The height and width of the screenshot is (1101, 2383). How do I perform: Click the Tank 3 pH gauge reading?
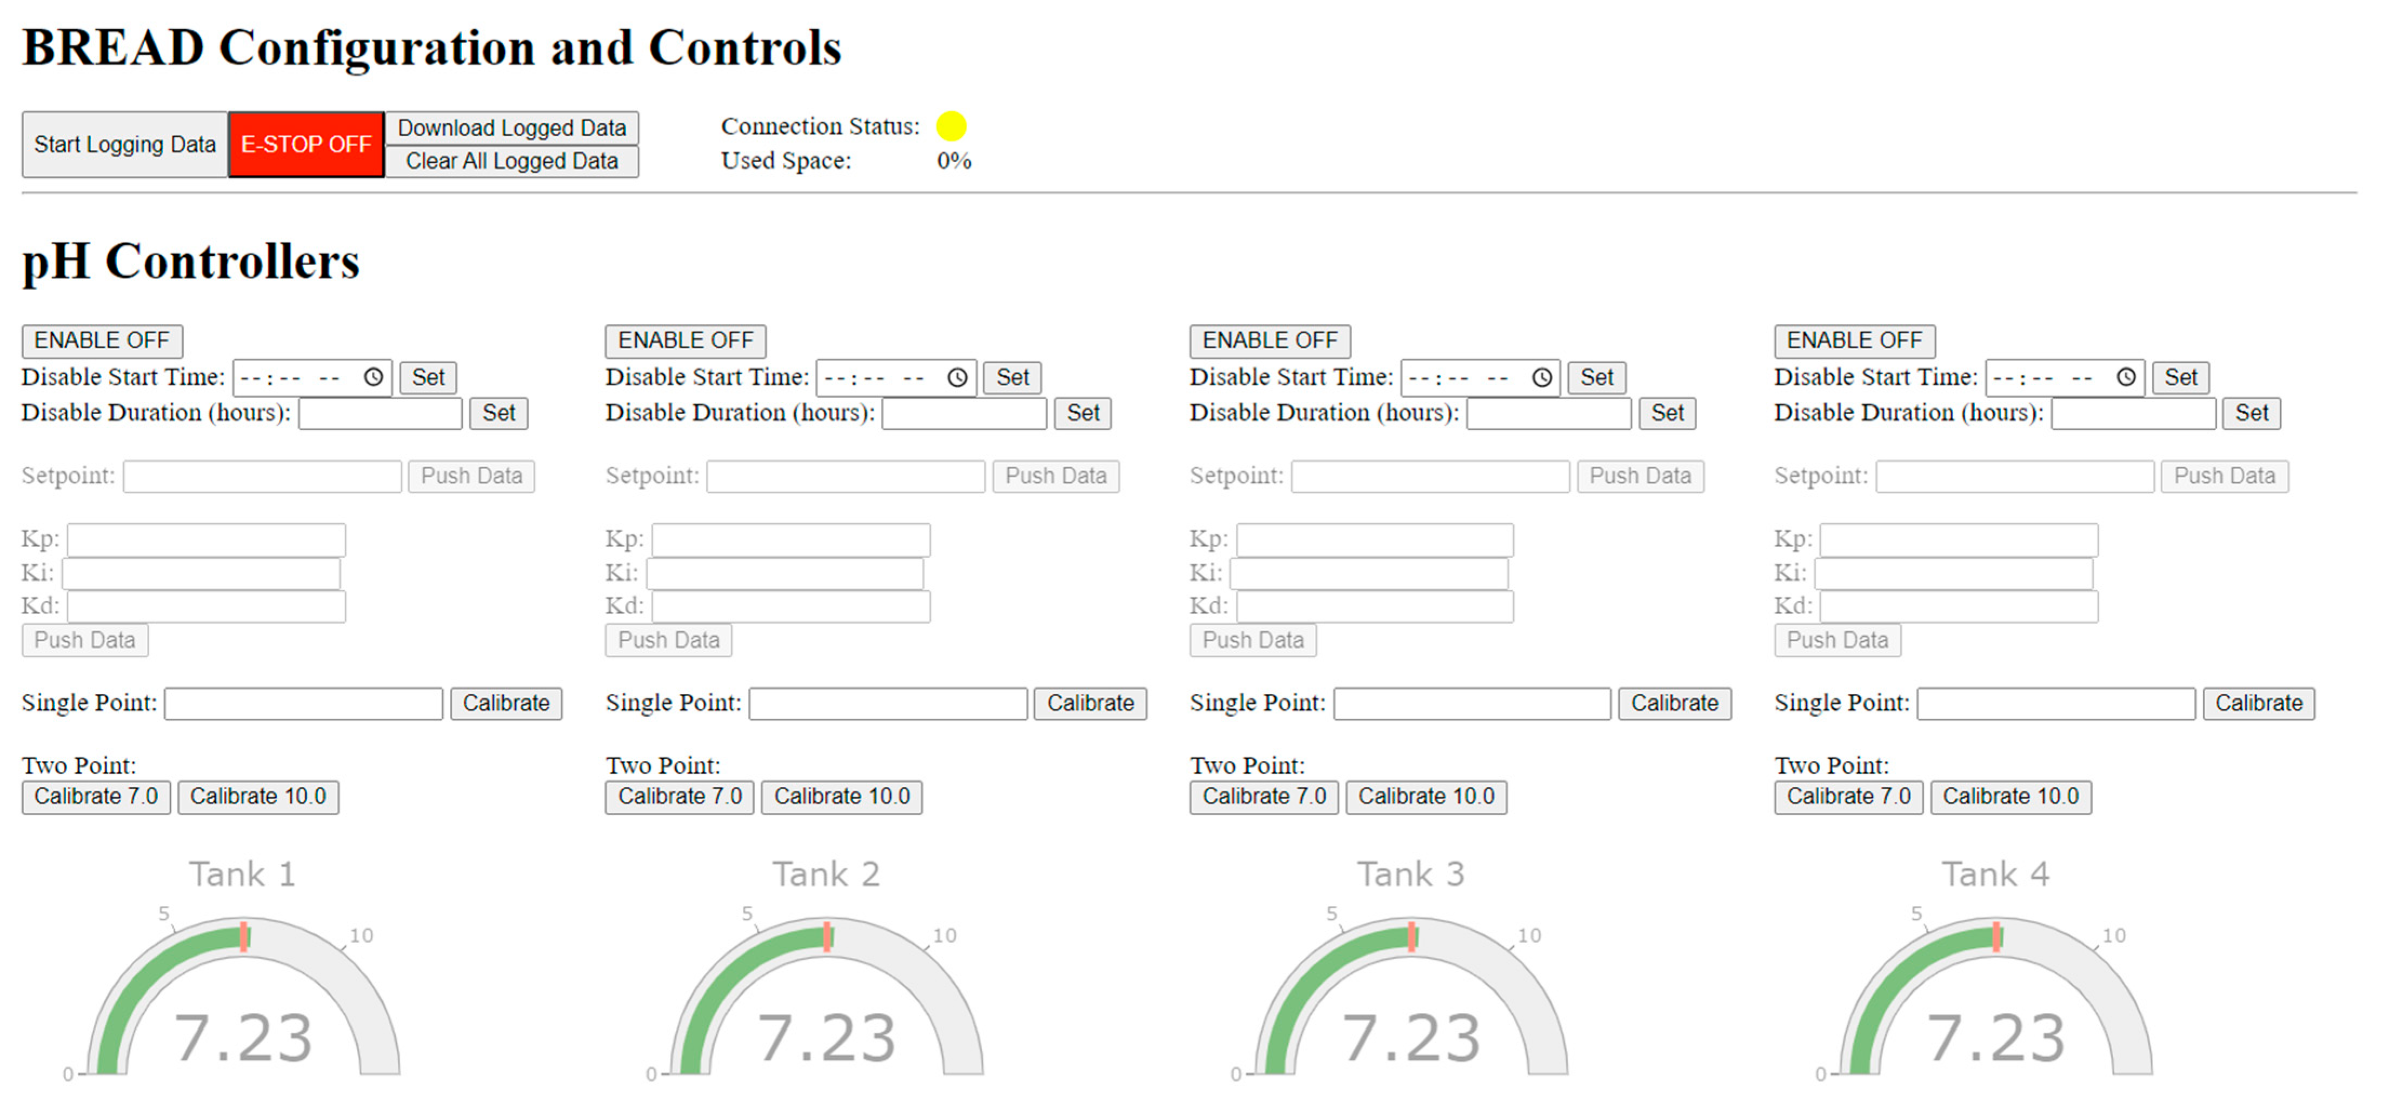coord(1411,1038)
